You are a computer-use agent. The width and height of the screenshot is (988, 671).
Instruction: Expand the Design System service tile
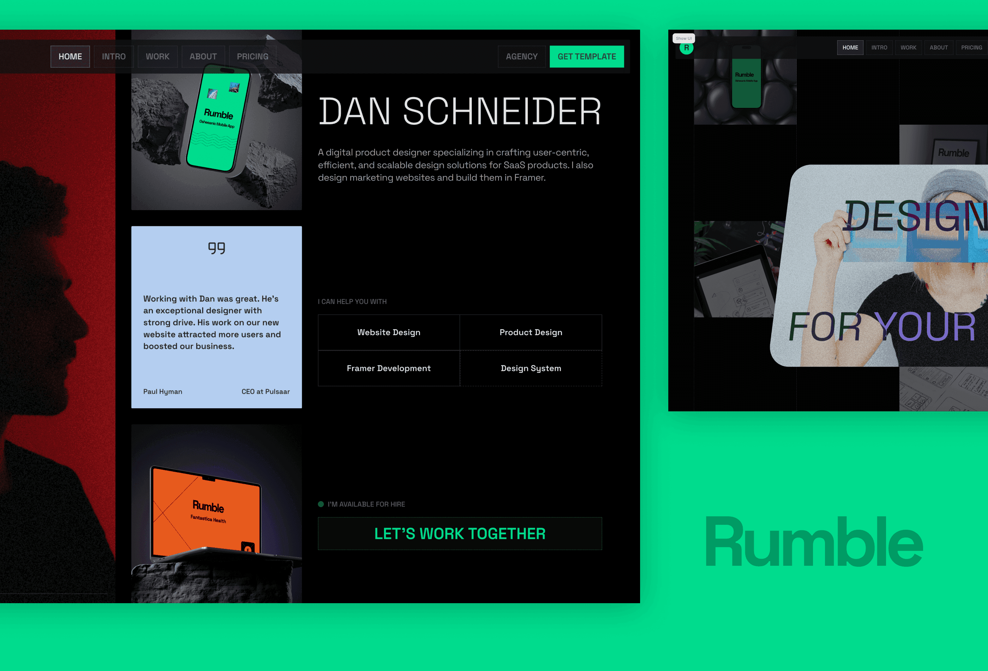click(x=531, y=368)
